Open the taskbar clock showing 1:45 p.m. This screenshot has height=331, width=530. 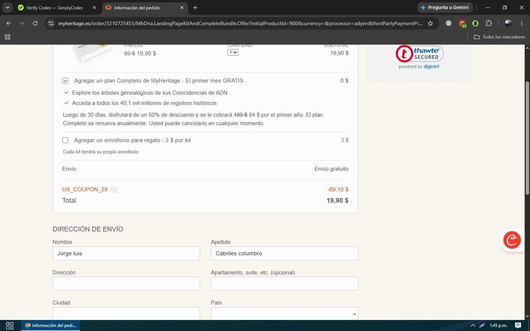(x=498, y=325)
